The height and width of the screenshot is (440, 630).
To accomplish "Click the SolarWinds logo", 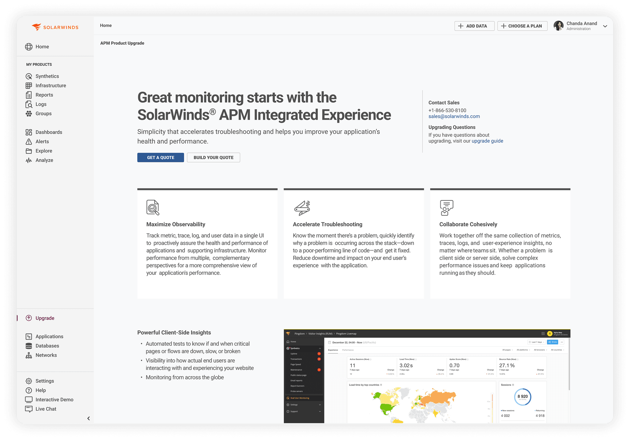I will (55, 27).
